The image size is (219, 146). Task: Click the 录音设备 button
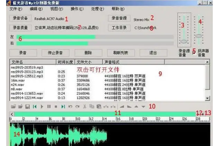20,18
